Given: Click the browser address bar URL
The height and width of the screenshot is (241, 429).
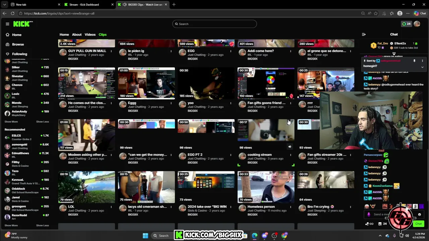Looking at the screenshot, I should click(59, 13).
